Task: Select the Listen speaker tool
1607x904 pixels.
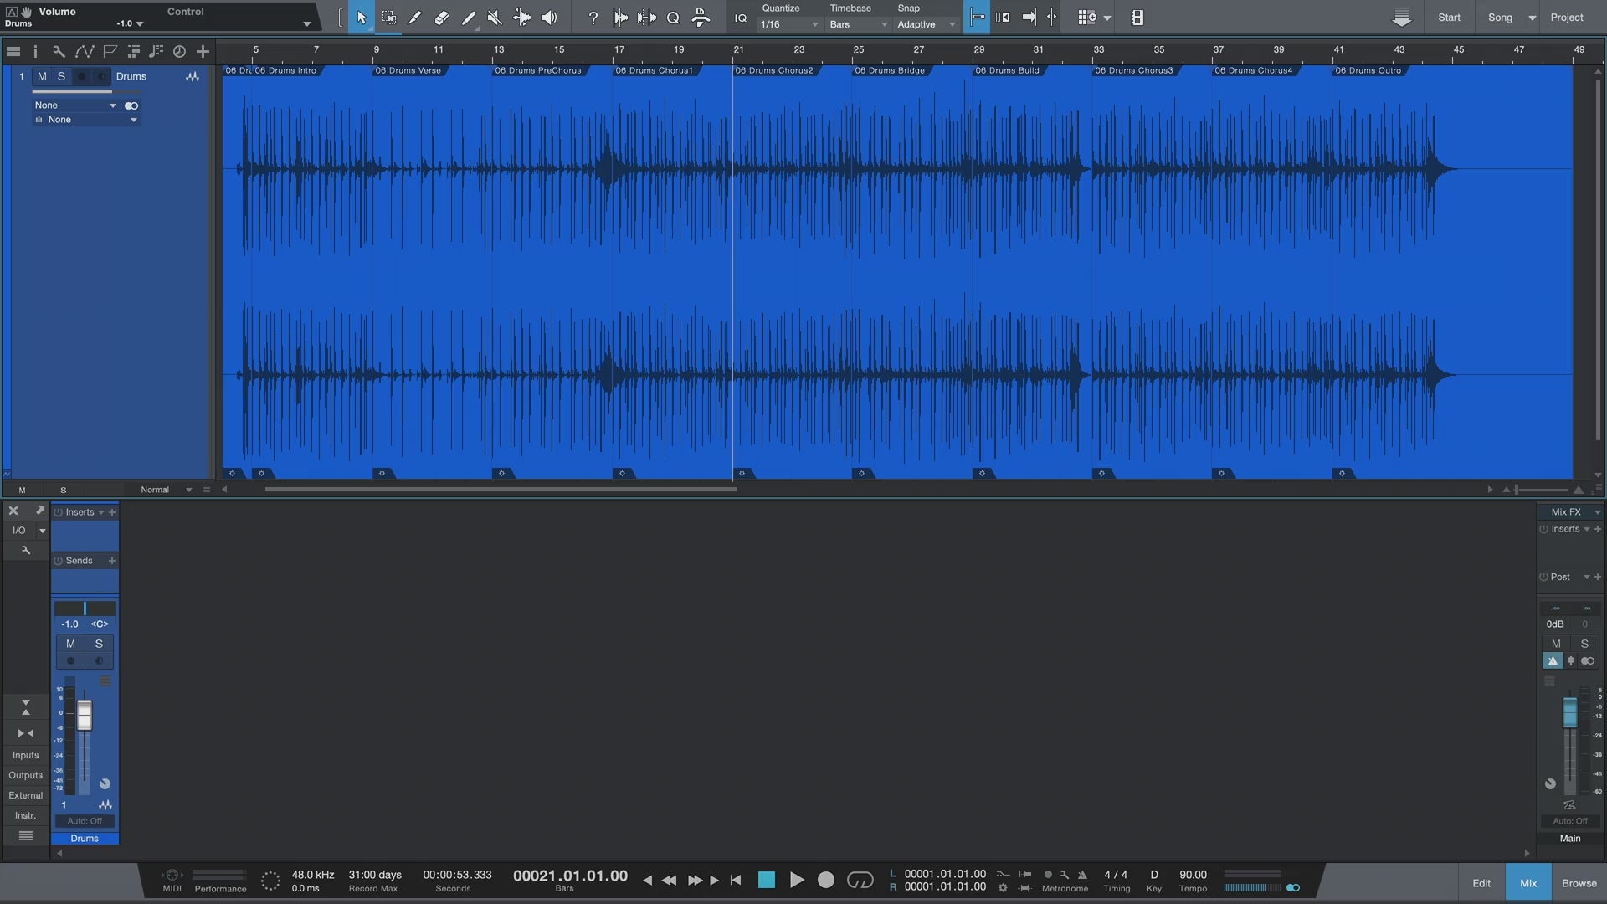Action: click(x=549, y=18)
